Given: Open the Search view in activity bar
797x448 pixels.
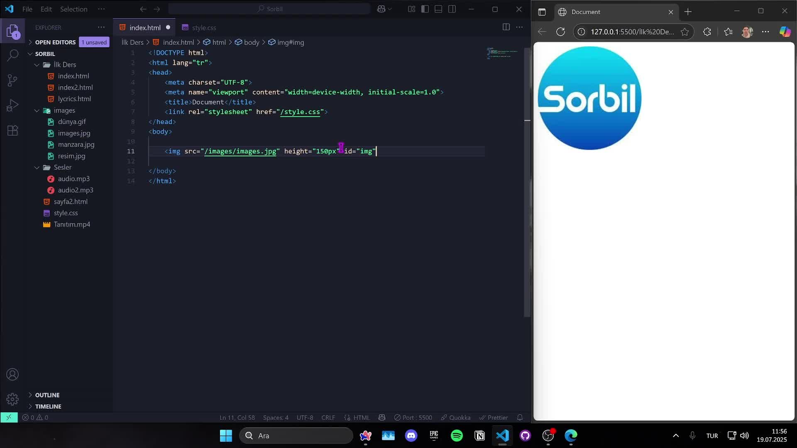Looking at the screenshot, I should point(12,55).
